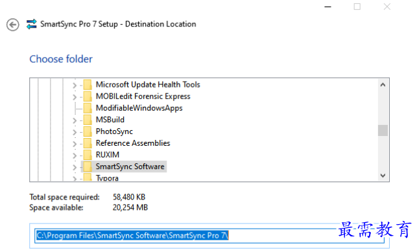This screenshot has height=250, width=417.
Task: Expand the SmartSync Software folder
Action: pyautogui.click(x=75, y=167)
